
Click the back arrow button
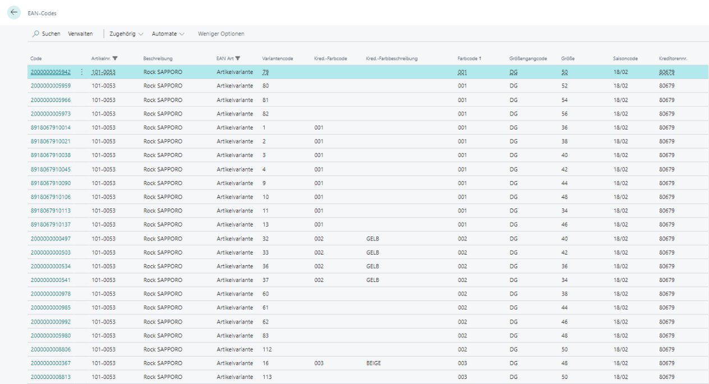point(14,13)
